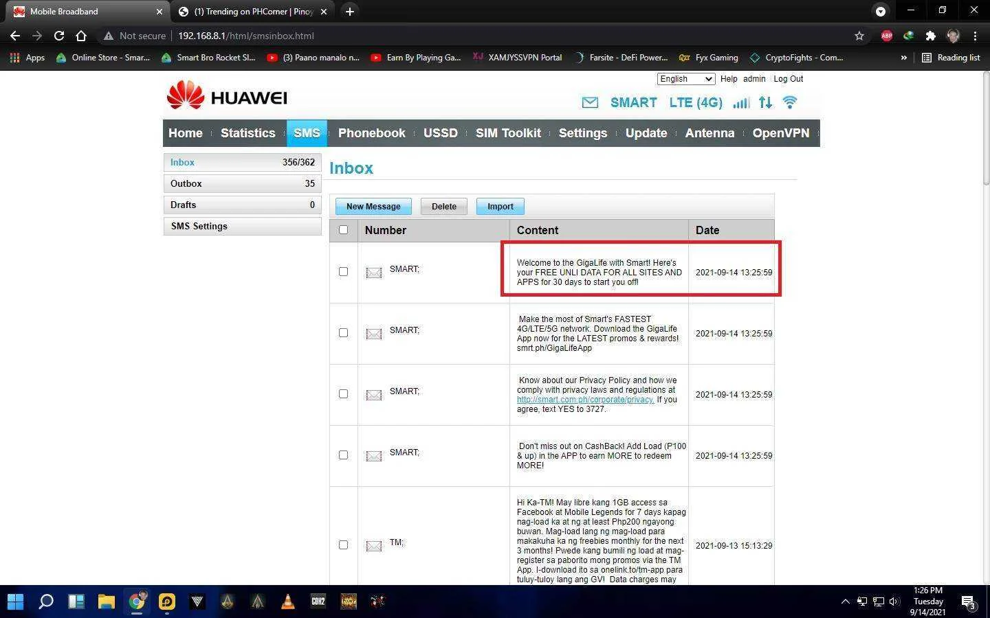
Task: Open the Chrome three-dot menu
Action: tap(975, 36)
